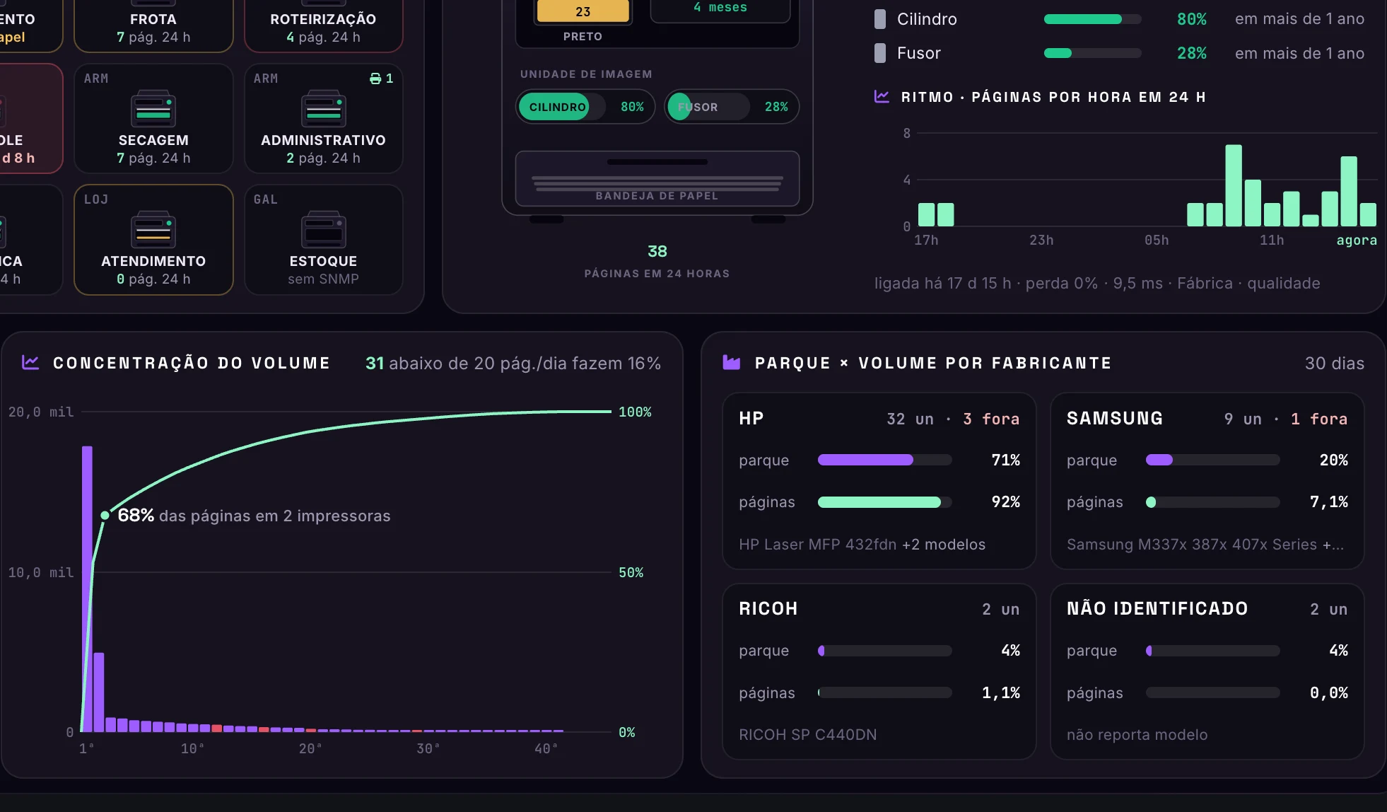
Task: Click the '31 abaixo de 20 pág./dia' summary
Action: [513, 363]
